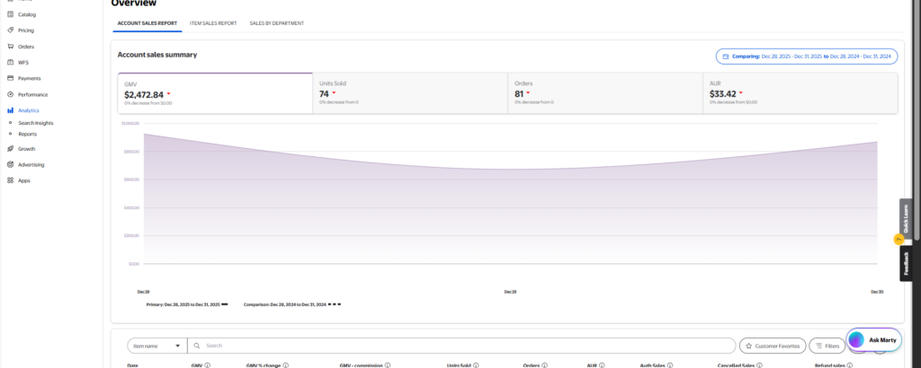
Task: Open Reports under Analytics
Action: click(x=27, y=134)
